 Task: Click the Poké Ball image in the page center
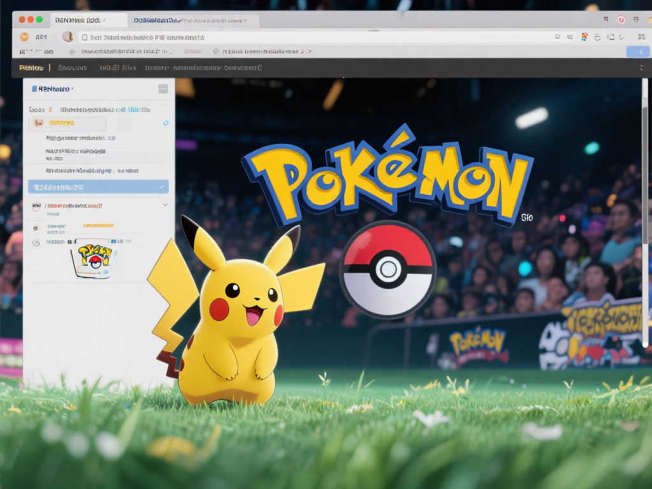(387, 269)
